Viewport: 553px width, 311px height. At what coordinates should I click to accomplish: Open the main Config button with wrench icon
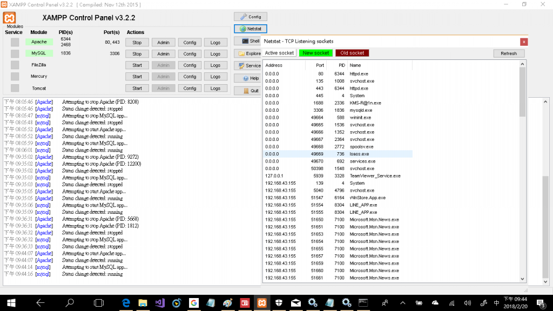tap(251, 17)
